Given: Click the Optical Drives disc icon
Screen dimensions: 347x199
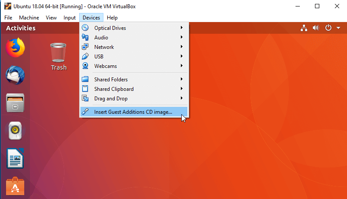Looking at the screenshot, I should 85,28.
